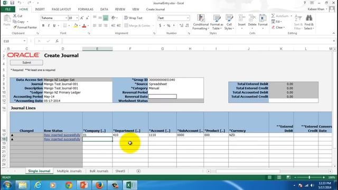Viewport: 338px width, 190px height.
Task: Open Find & Select menu
Action: (309, 22)
